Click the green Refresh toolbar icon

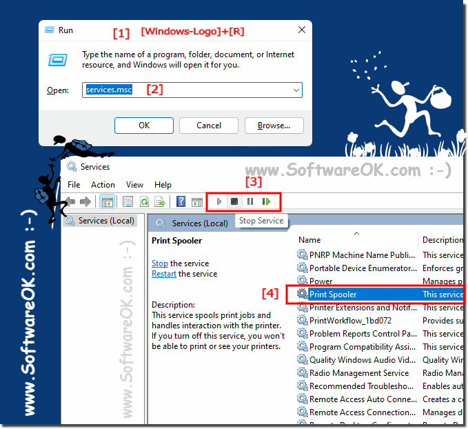point(145,201)
